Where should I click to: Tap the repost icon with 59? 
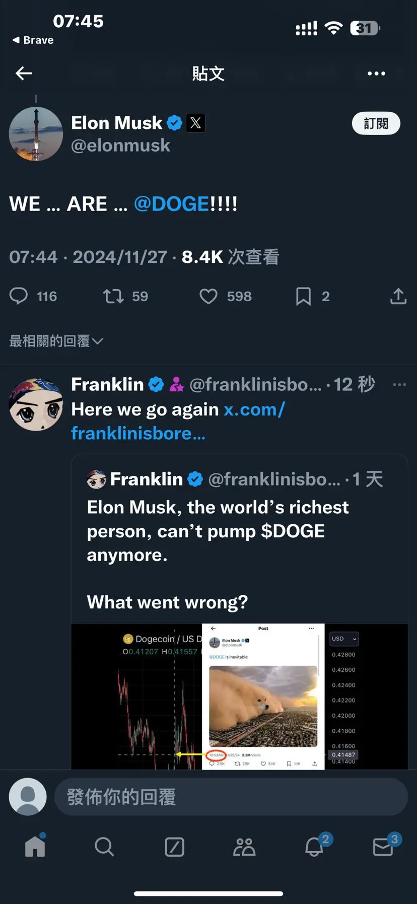click(113, 296)
